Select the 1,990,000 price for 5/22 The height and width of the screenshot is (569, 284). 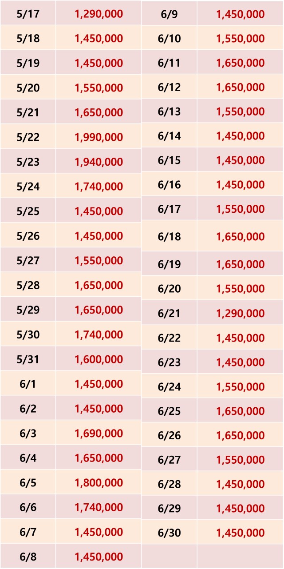point(99,137)
